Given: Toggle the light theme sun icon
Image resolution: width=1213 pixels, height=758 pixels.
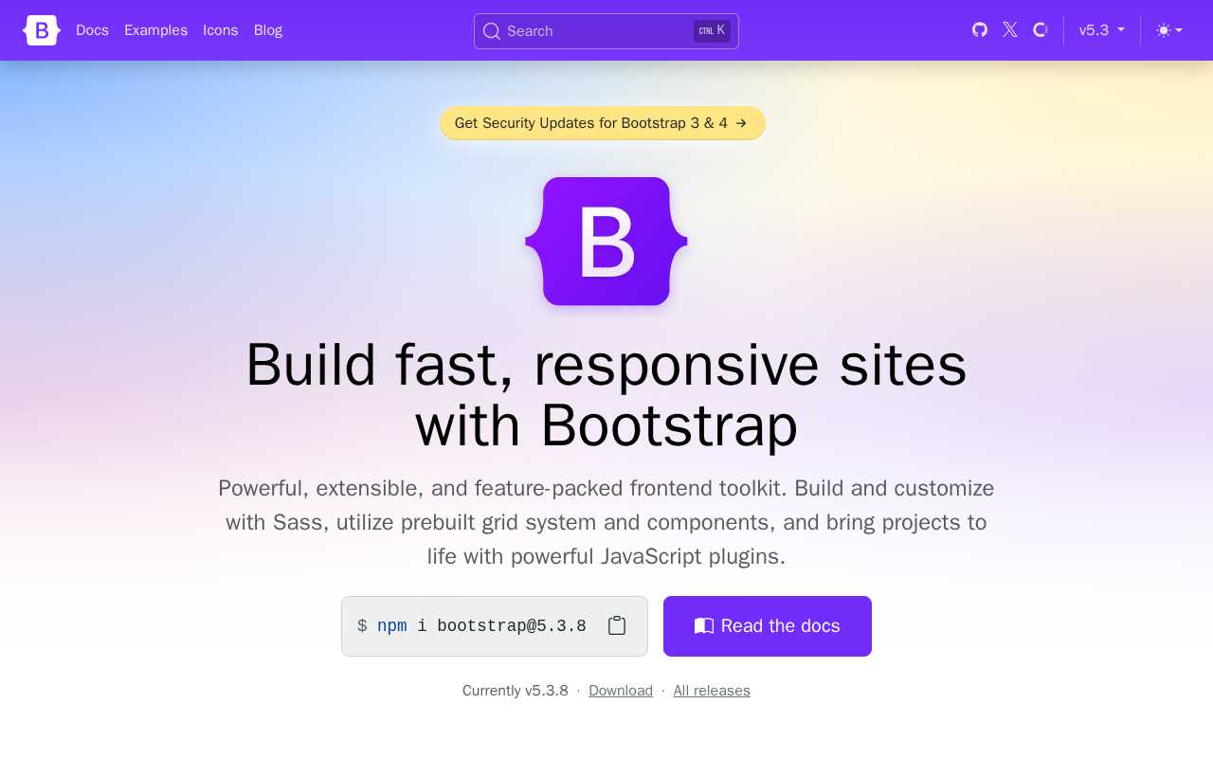Looking at the screenshot, I should click(x=1163, y=30).
